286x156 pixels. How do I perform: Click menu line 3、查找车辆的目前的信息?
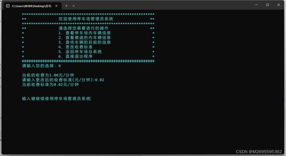coord(85,42)
